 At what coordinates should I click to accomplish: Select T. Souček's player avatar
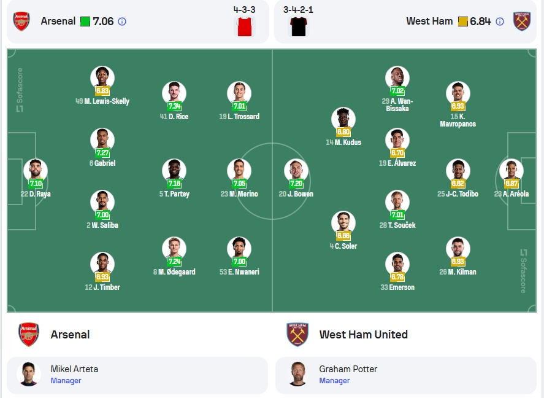pyautogui.click(x=397, y=202)
